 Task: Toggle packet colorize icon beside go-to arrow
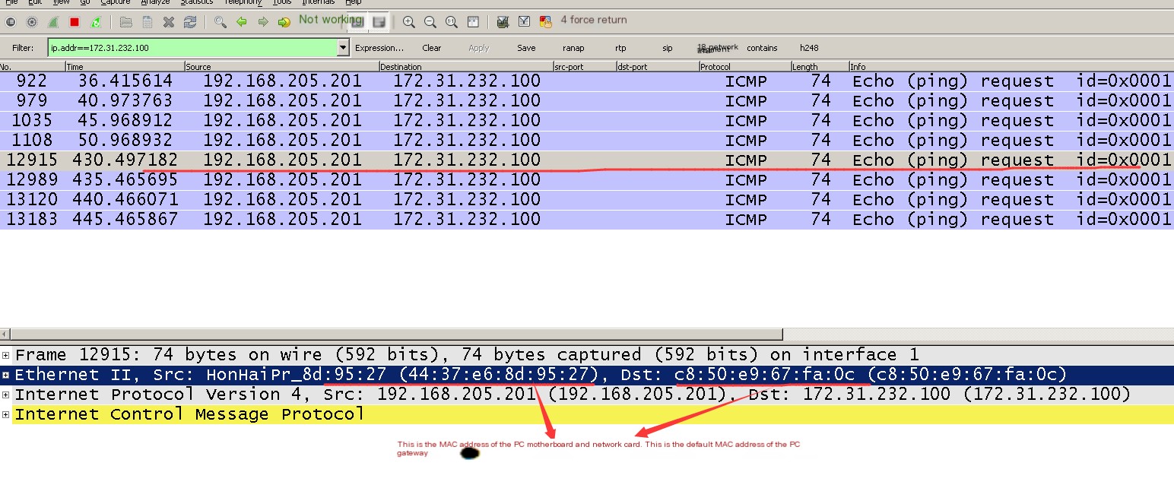tap(357, 22)
